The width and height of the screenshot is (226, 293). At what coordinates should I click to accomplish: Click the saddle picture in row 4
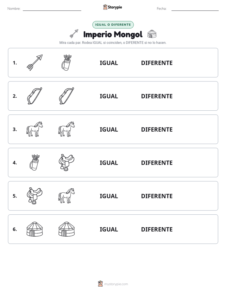coord(66,162)
